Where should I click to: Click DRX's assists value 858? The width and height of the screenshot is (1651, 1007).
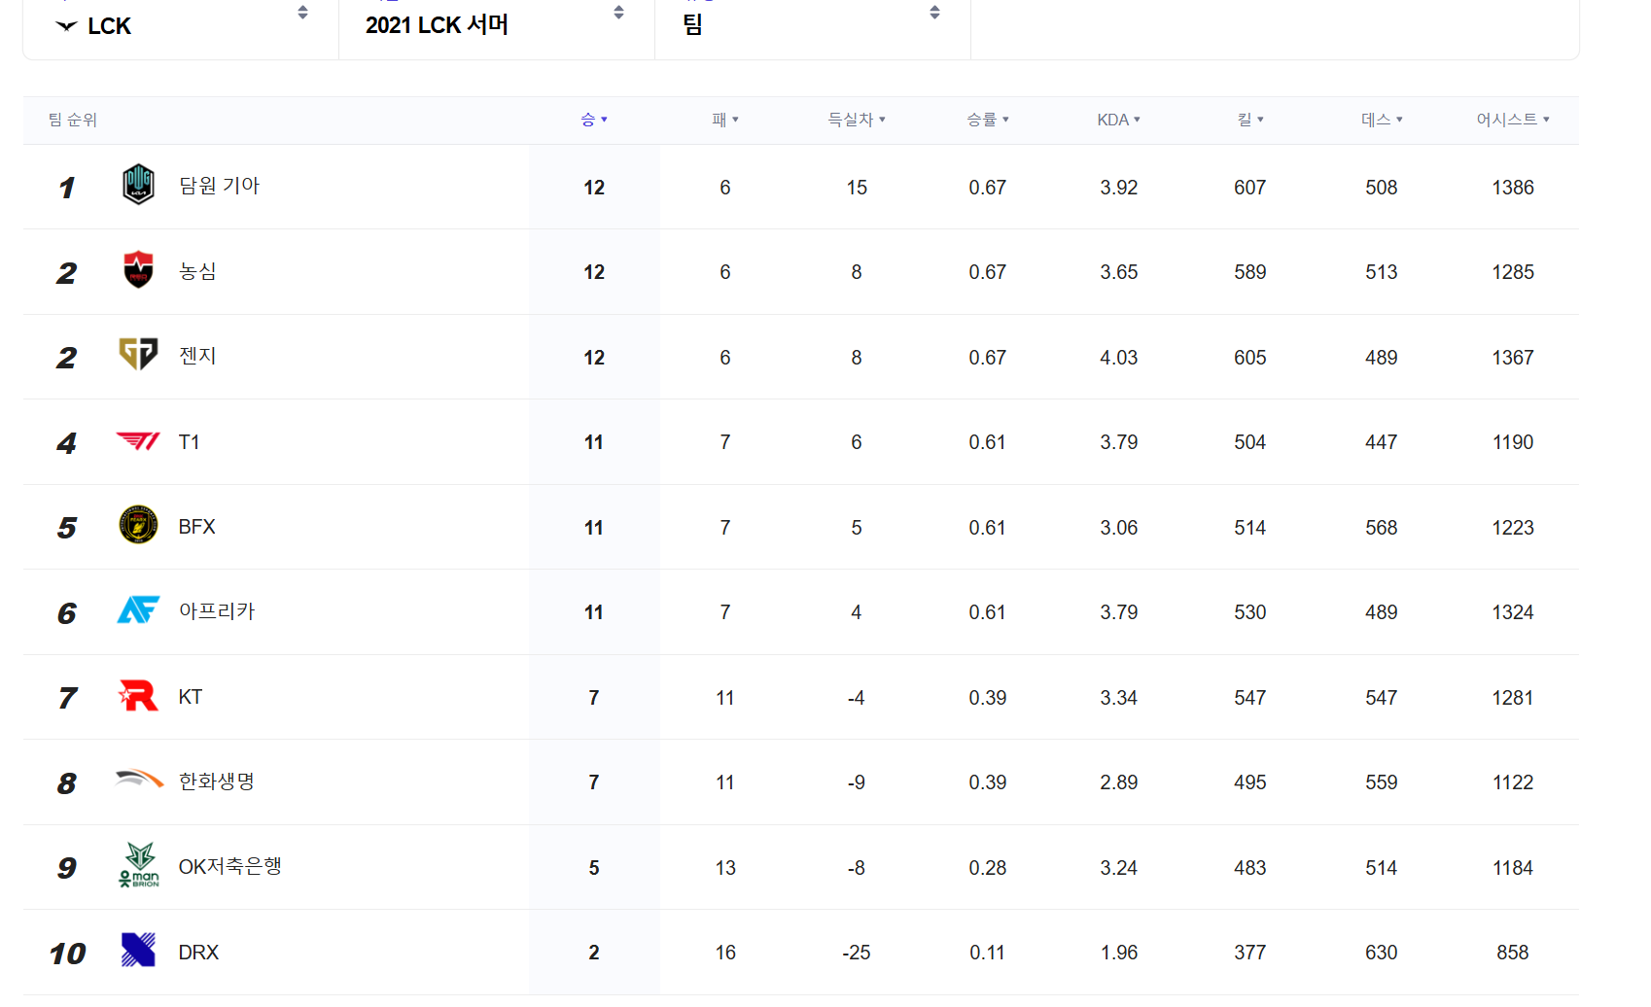[x=1513, y=953]
